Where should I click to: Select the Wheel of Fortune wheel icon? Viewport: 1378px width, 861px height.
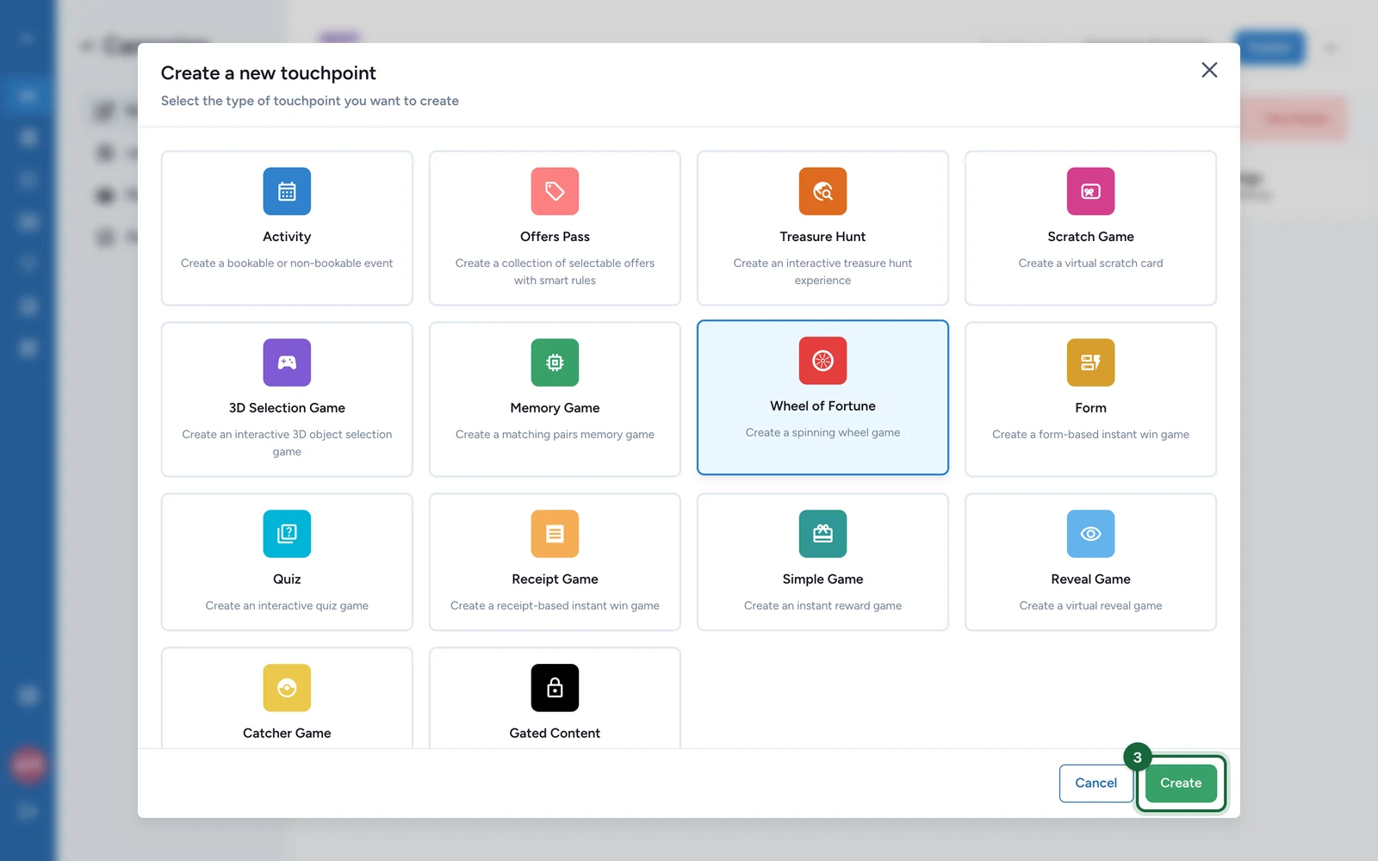822,361
